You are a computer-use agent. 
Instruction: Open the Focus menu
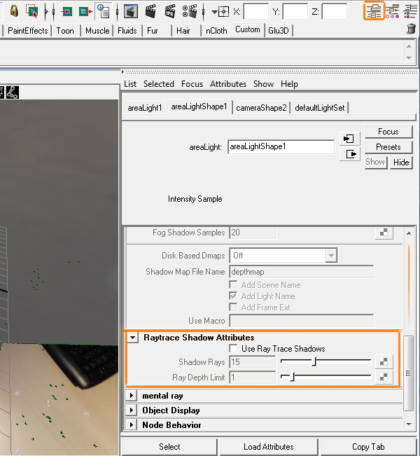pos(192,84)
